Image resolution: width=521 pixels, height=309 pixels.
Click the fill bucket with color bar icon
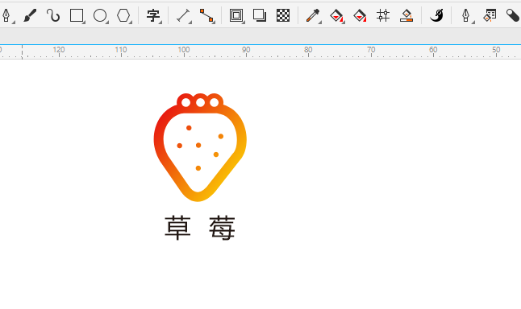pyautogui.click(x=406, y=15)
